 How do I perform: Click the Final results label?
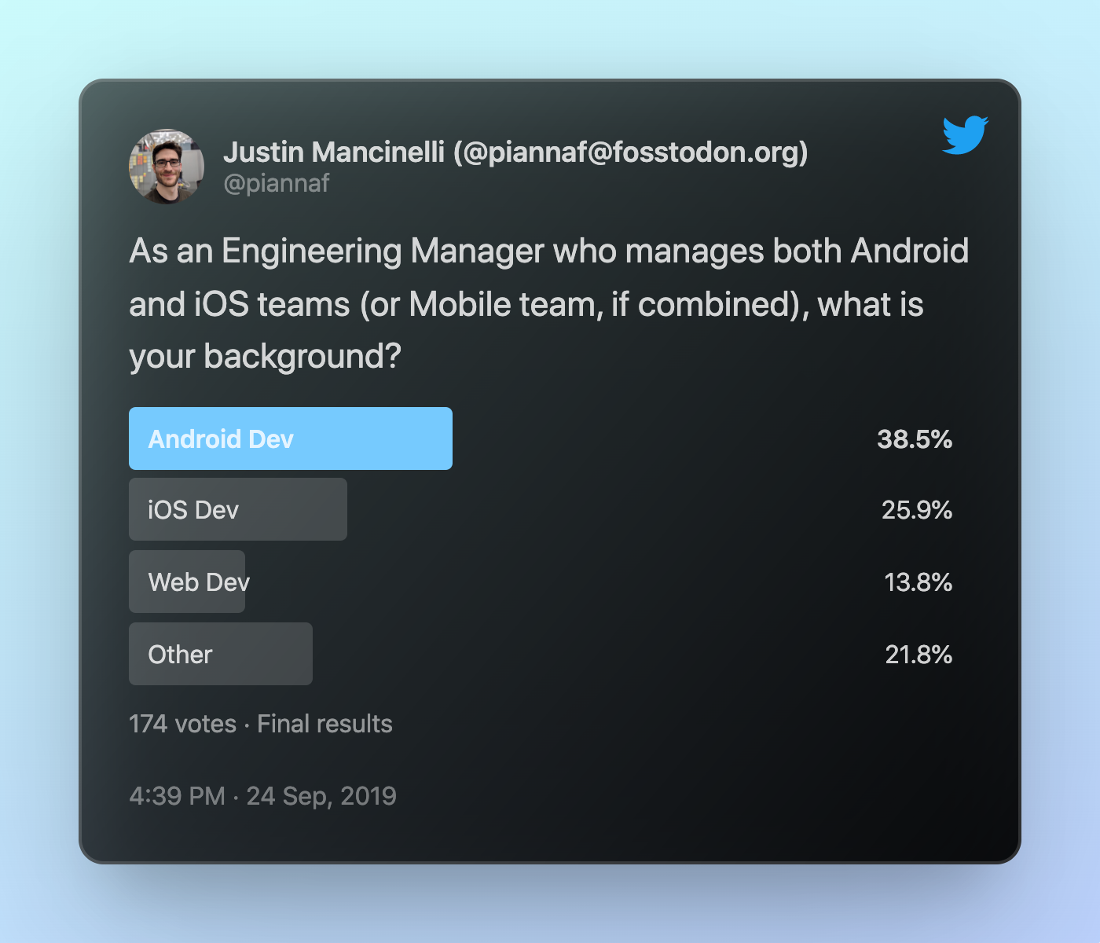[x=324, y=724]
